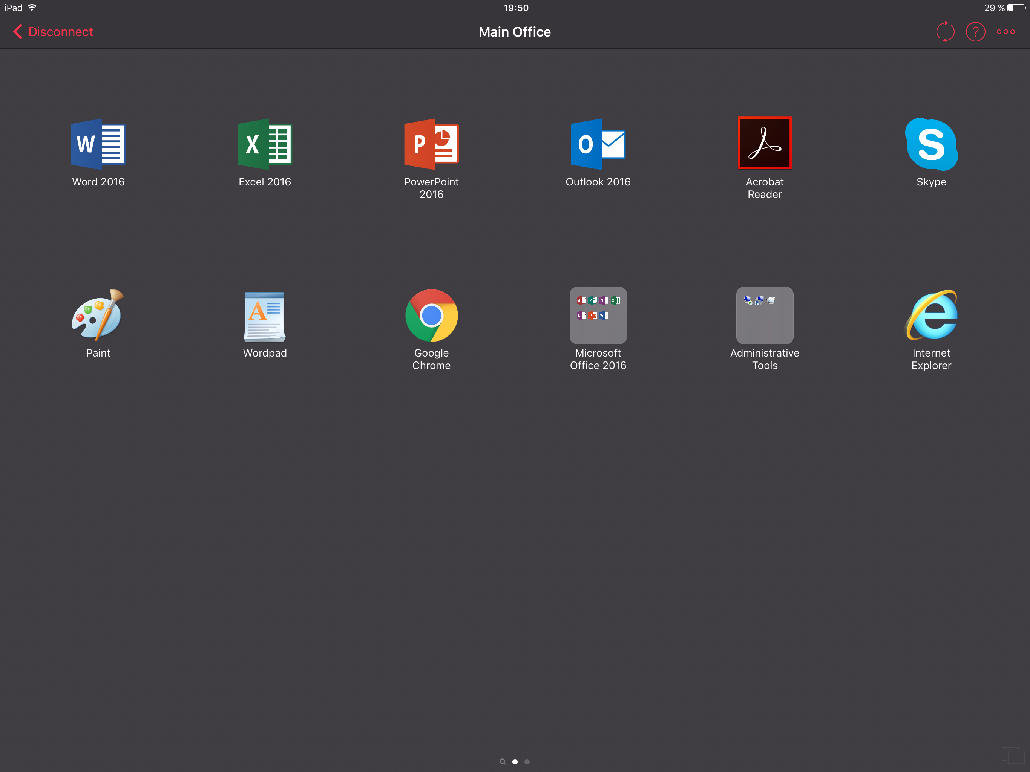Start Google Chrome browser

coord(431,315)
